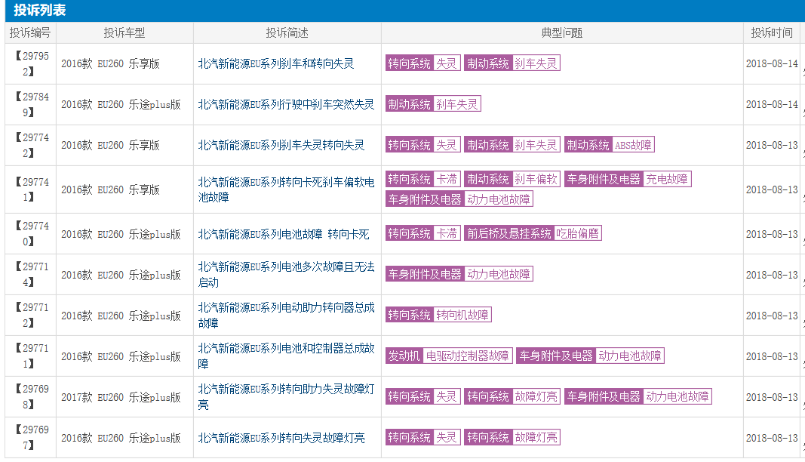Click 转向系统 失灵 tag in row 297742

coord(423,145)
